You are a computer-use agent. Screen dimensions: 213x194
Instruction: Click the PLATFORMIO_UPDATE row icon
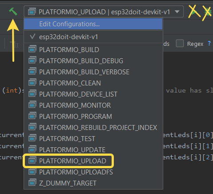tap(32, 149)
